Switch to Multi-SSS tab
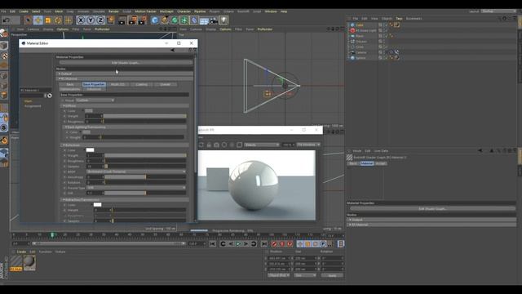Image resolution: width=522 pixels, height=294 pixels. click(x=117, y=84)
